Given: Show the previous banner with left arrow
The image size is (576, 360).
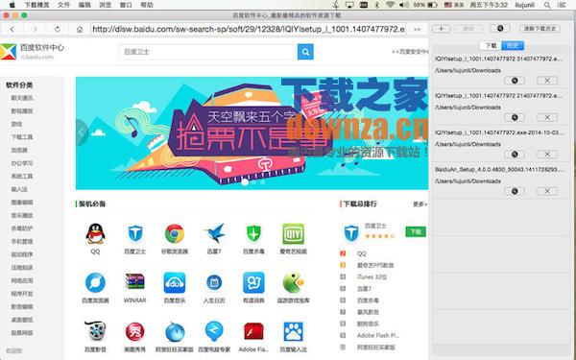Looking at the screenshot, I should point(82,132).
